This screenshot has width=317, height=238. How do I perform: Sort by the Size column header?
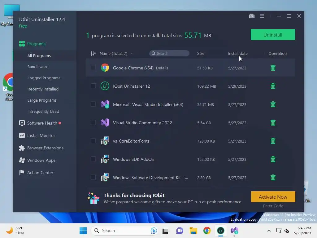point(201,53)
